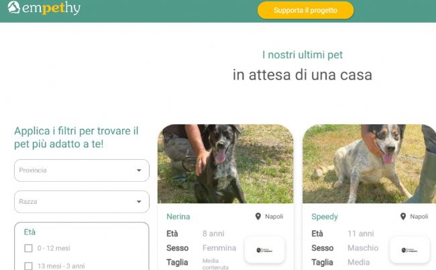Click the Supporta il progetto button

click(x=306, y=10)
